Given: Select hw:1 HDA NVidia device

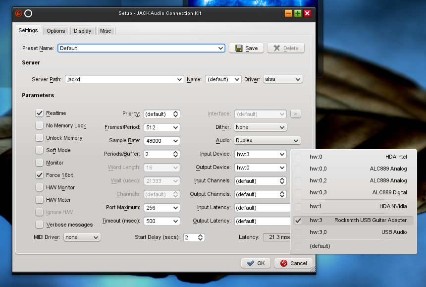Looking at the screenshot, I should click(x=353, y=207).
